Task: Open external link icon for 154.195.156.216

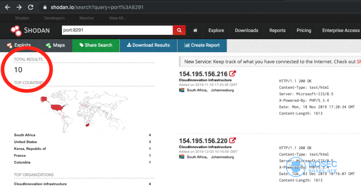Action: pos(232,74)
